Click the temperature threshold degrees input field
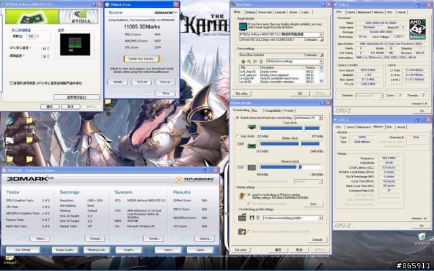 [31, 37]
